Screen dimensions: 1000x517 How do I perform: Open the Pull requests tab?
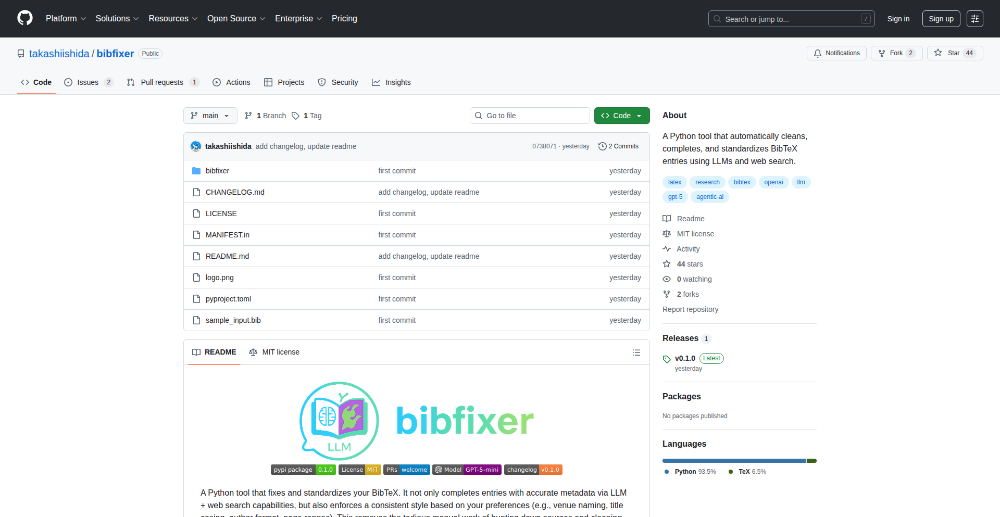(x=163, y=82)
